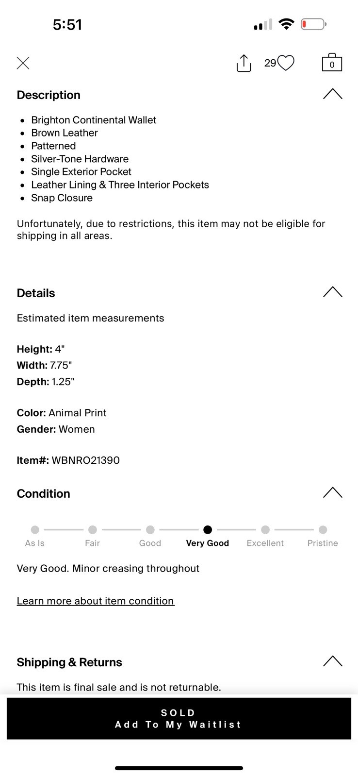Tap the Shipping & Returns heading
This screenshot has width=358, height=777.
pyautogui.click(x=69, y=662)
